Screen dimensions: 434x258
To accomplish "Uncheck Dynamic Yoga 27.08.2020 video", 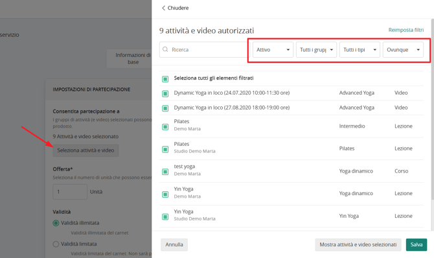I will [x=165, y=108].
